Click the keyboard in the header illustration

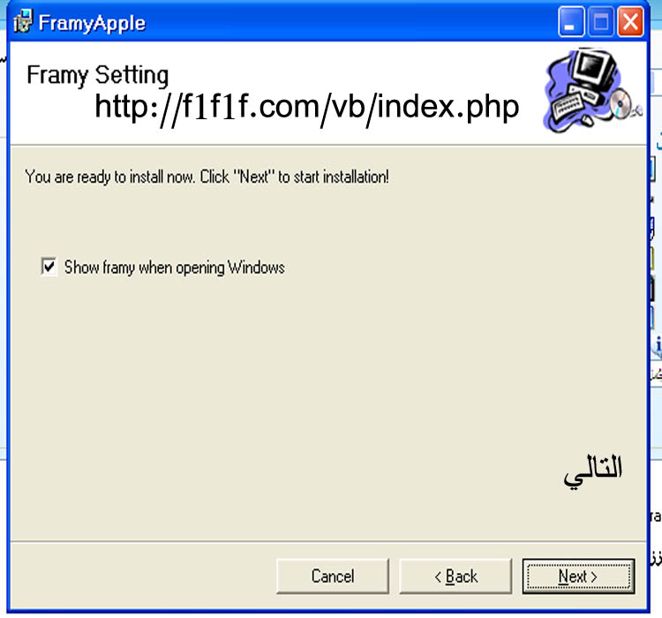pos(568,106)
